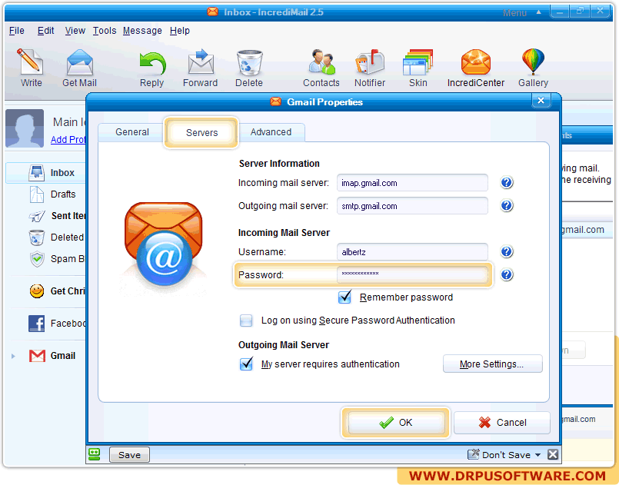Select the Deleted Items folder
The image size is (619, 485).
click(56, 238)
